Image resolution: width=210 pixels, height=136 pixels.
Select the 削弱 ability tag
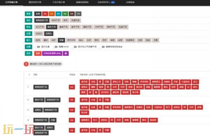click(x=120, y=40)
